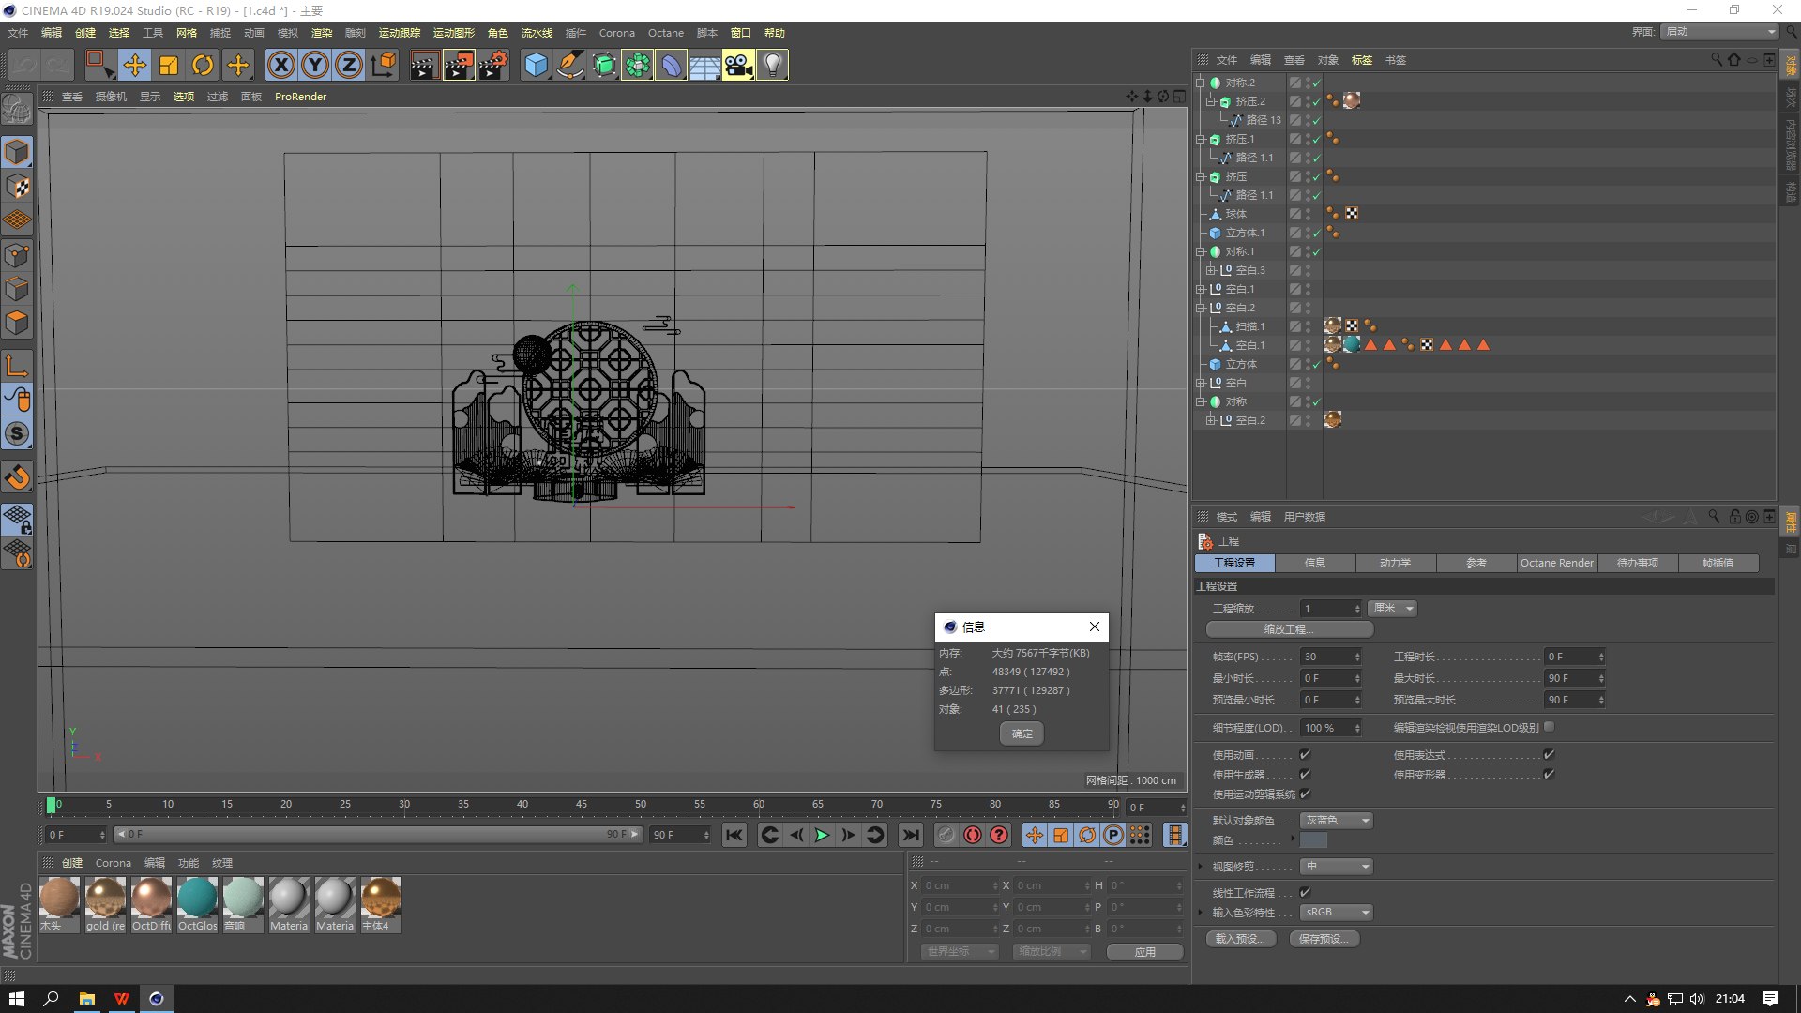Select the Move tool in top toolbar

(x=134, y=65)
